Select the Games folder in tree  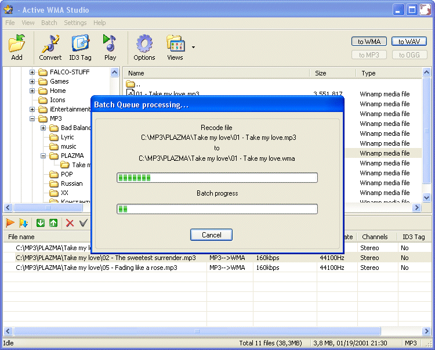[x=59, y=81]
